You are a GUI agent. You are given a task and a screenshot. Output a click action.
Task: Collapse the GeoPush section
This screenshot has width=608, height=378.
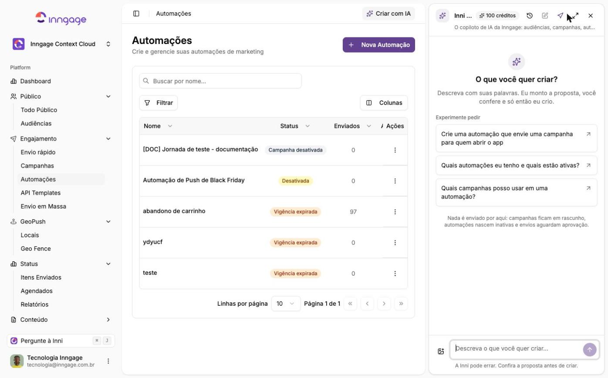pyautogui.click(x=61, y=221)
